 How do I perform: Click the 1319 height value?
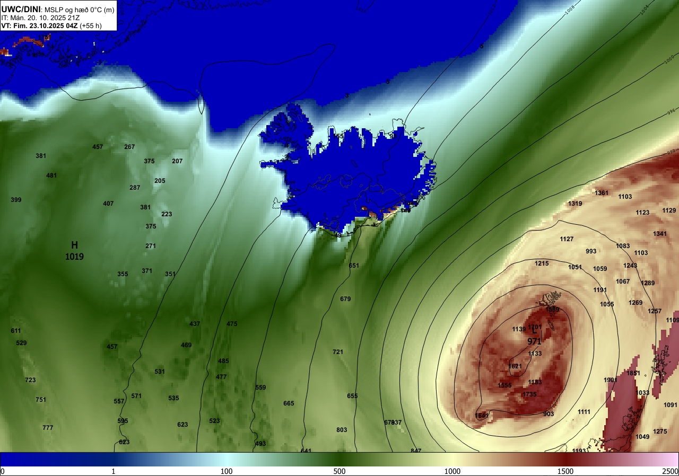575,204
